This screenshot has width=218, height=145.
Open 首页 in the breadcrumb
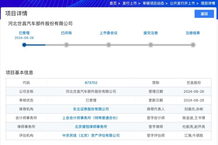pyautogui.click(x=113, y=3)
